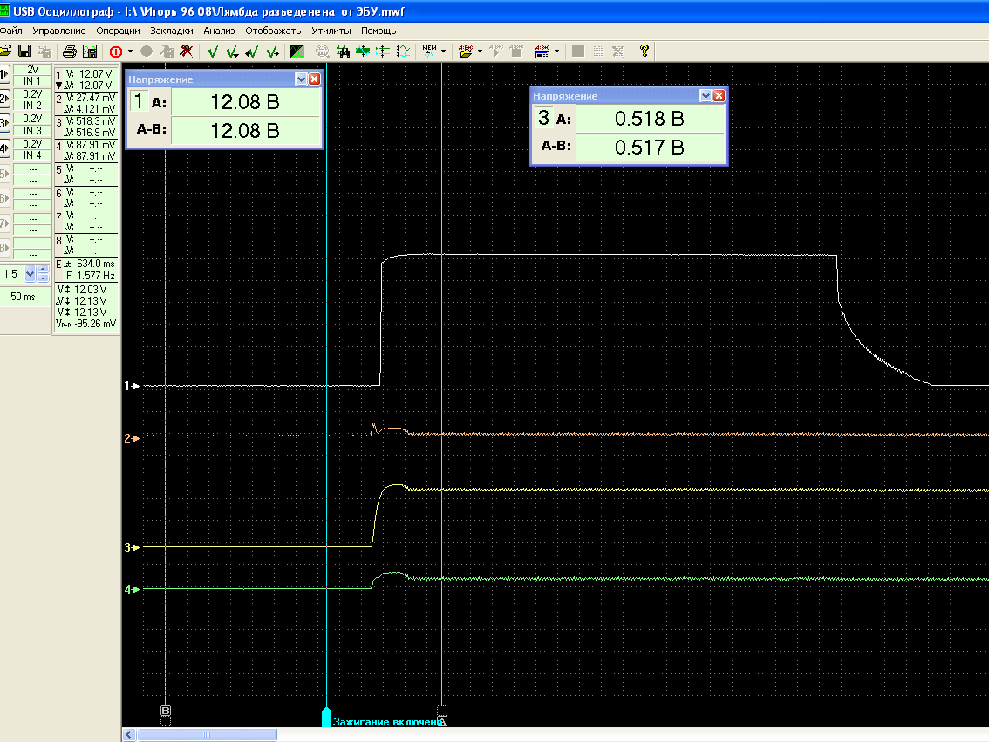Click the MEM memory icon
This screenshot has height=742, width=989.
pyautogui.click(x=429, y=52)
